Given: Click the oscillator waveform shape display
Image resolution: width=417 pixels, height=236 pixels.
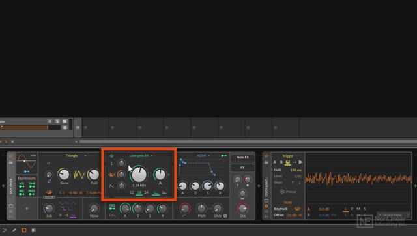Looking at the screenshot, I should point(79,175).
